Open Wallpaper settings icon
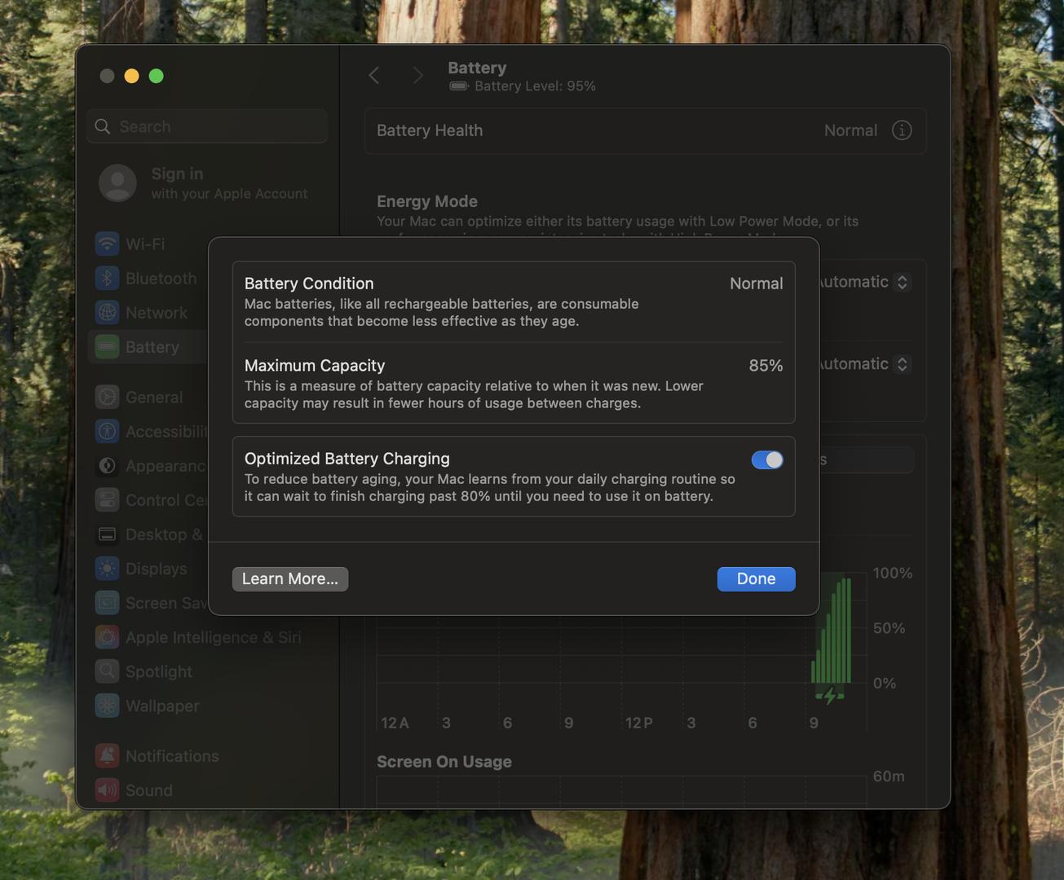Screen dimensions: 1064x880 pos(107,706)
